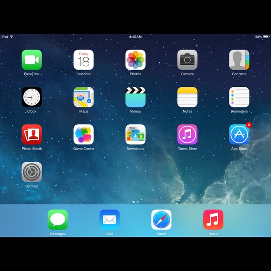Screen dimensions: 271x271
Task: Open the FaceTime app
Action: coord(32,60)
